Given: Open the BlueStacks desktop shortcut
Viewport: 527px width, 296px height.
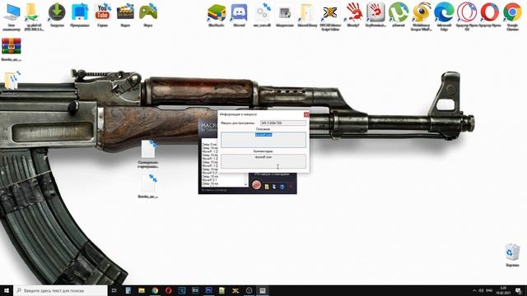Looking at the screenshot, I should [217, 16].
